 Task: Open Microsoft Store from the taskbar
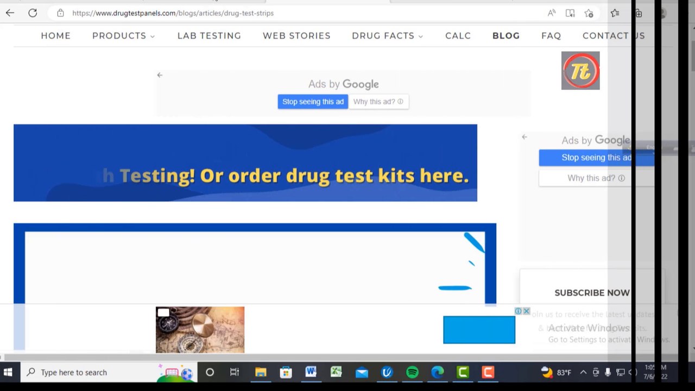pos(286,373)
